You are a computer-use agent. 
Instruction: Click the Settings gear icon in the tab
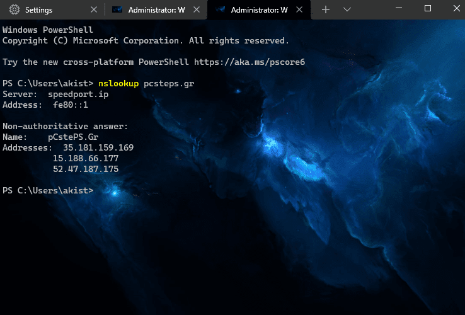[x=14, y=10]
